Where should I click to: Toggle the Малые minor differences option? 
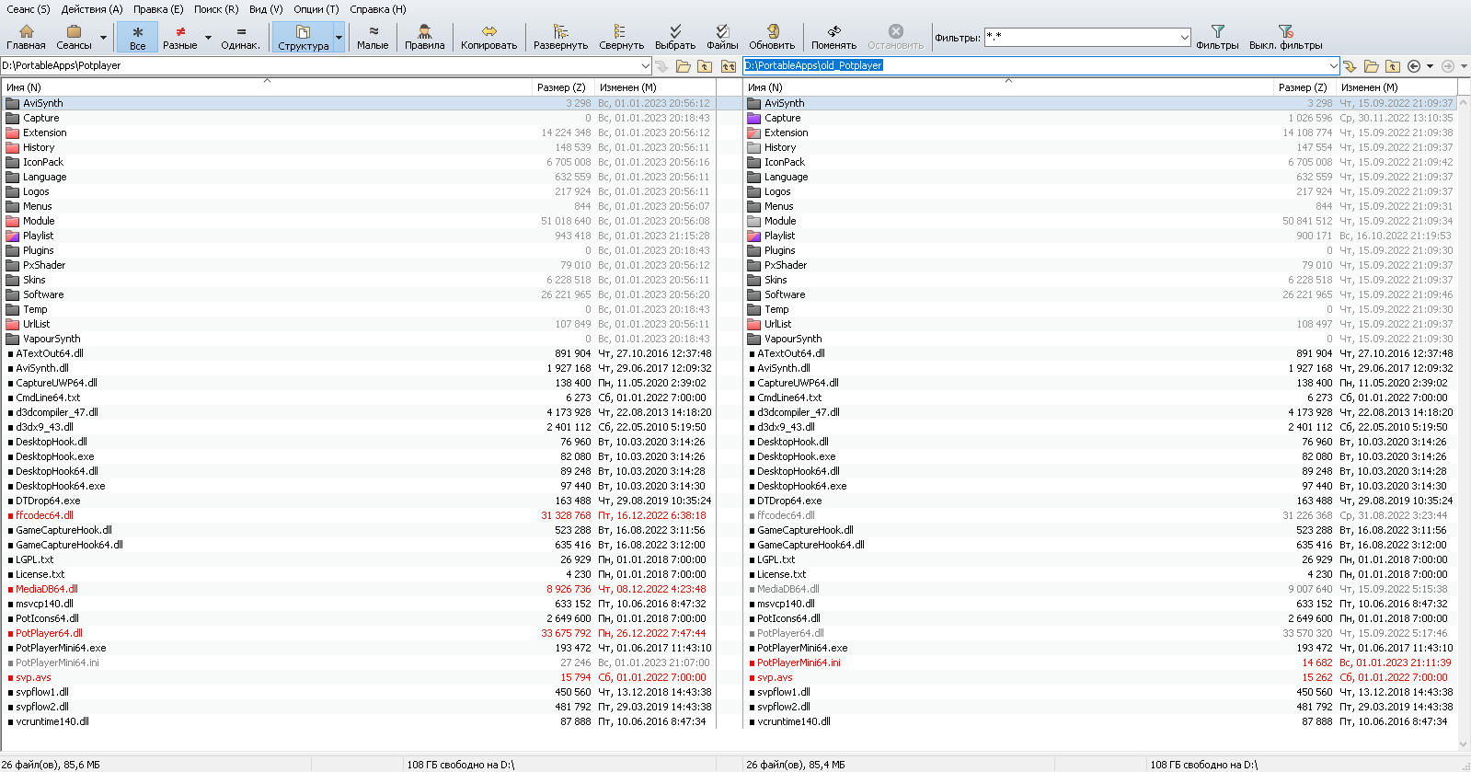[x=373, y=38]
